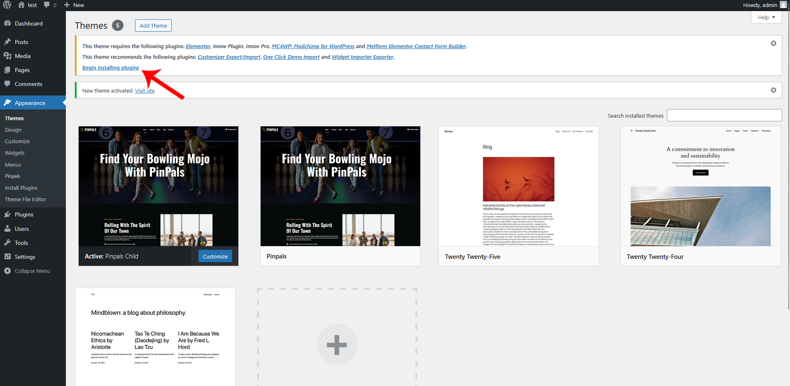Click the WordPress logo icon
790x386 pixels.
(7, 5)
